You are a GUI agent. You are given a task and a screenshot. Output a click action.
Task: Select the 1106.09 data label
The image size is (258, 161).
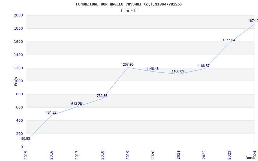178,71
